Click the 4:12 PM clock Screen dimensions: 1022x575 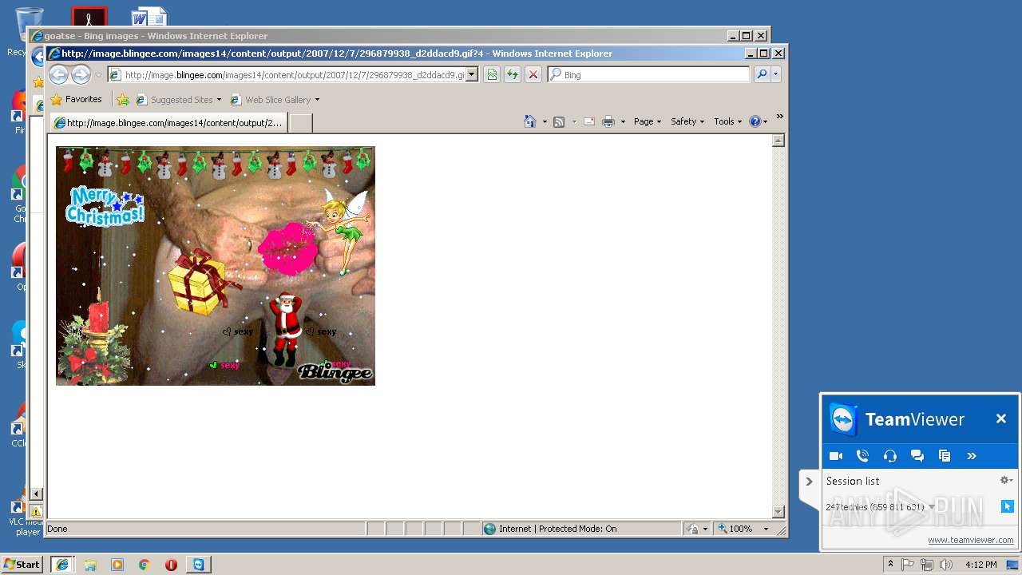[980, 565]
